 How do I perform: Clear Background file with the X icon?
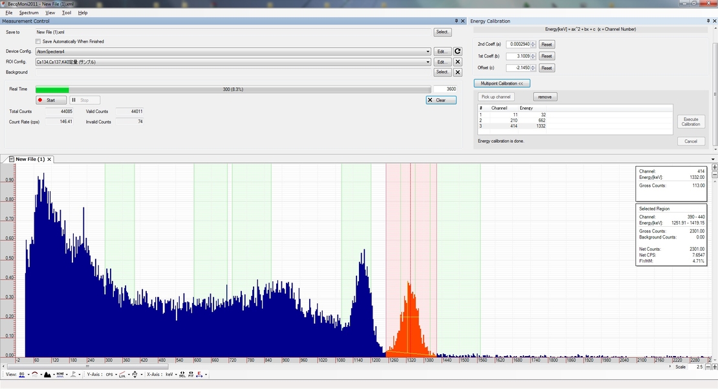click(457, 72)
